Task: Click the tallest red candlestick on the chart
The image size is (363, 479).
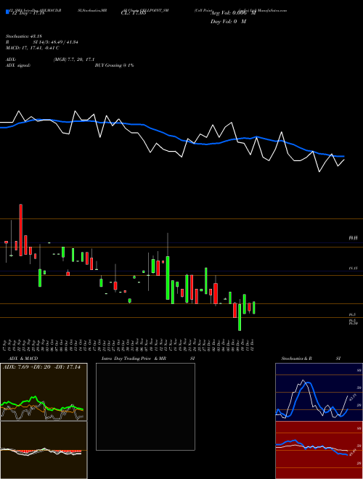Action: pyautogui.click(x=21, y=230)
